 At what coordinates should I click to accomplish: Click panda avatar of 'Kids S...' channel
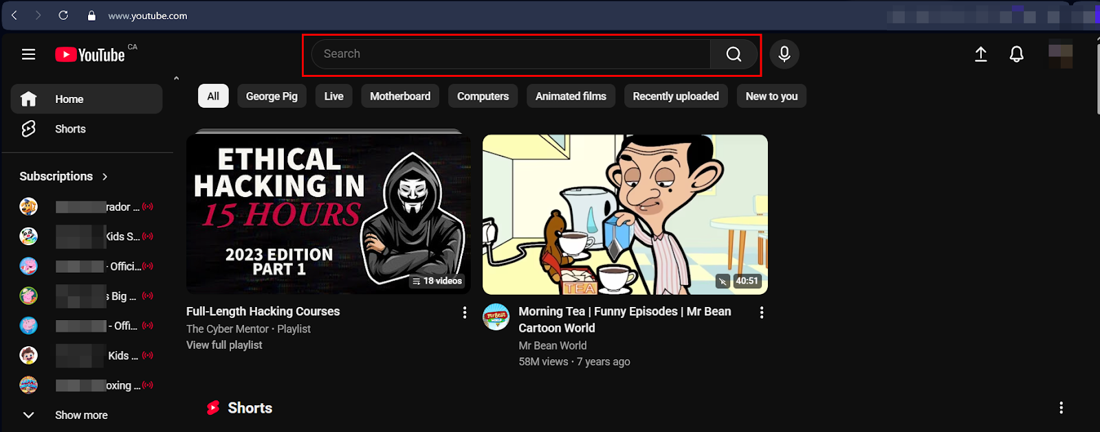point(28,236)
